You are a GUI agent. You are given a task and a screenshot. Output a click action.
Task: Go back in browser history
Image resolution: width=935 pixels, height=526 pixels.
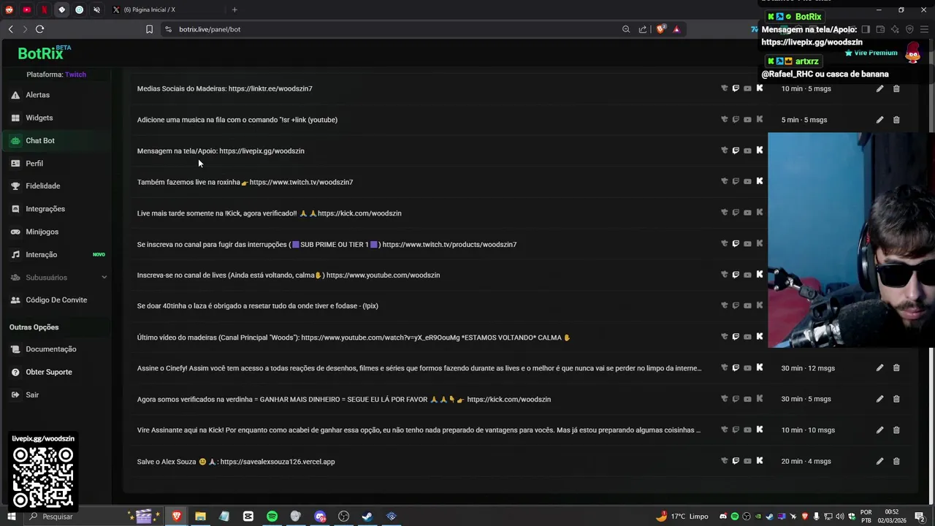pos(10,29)
